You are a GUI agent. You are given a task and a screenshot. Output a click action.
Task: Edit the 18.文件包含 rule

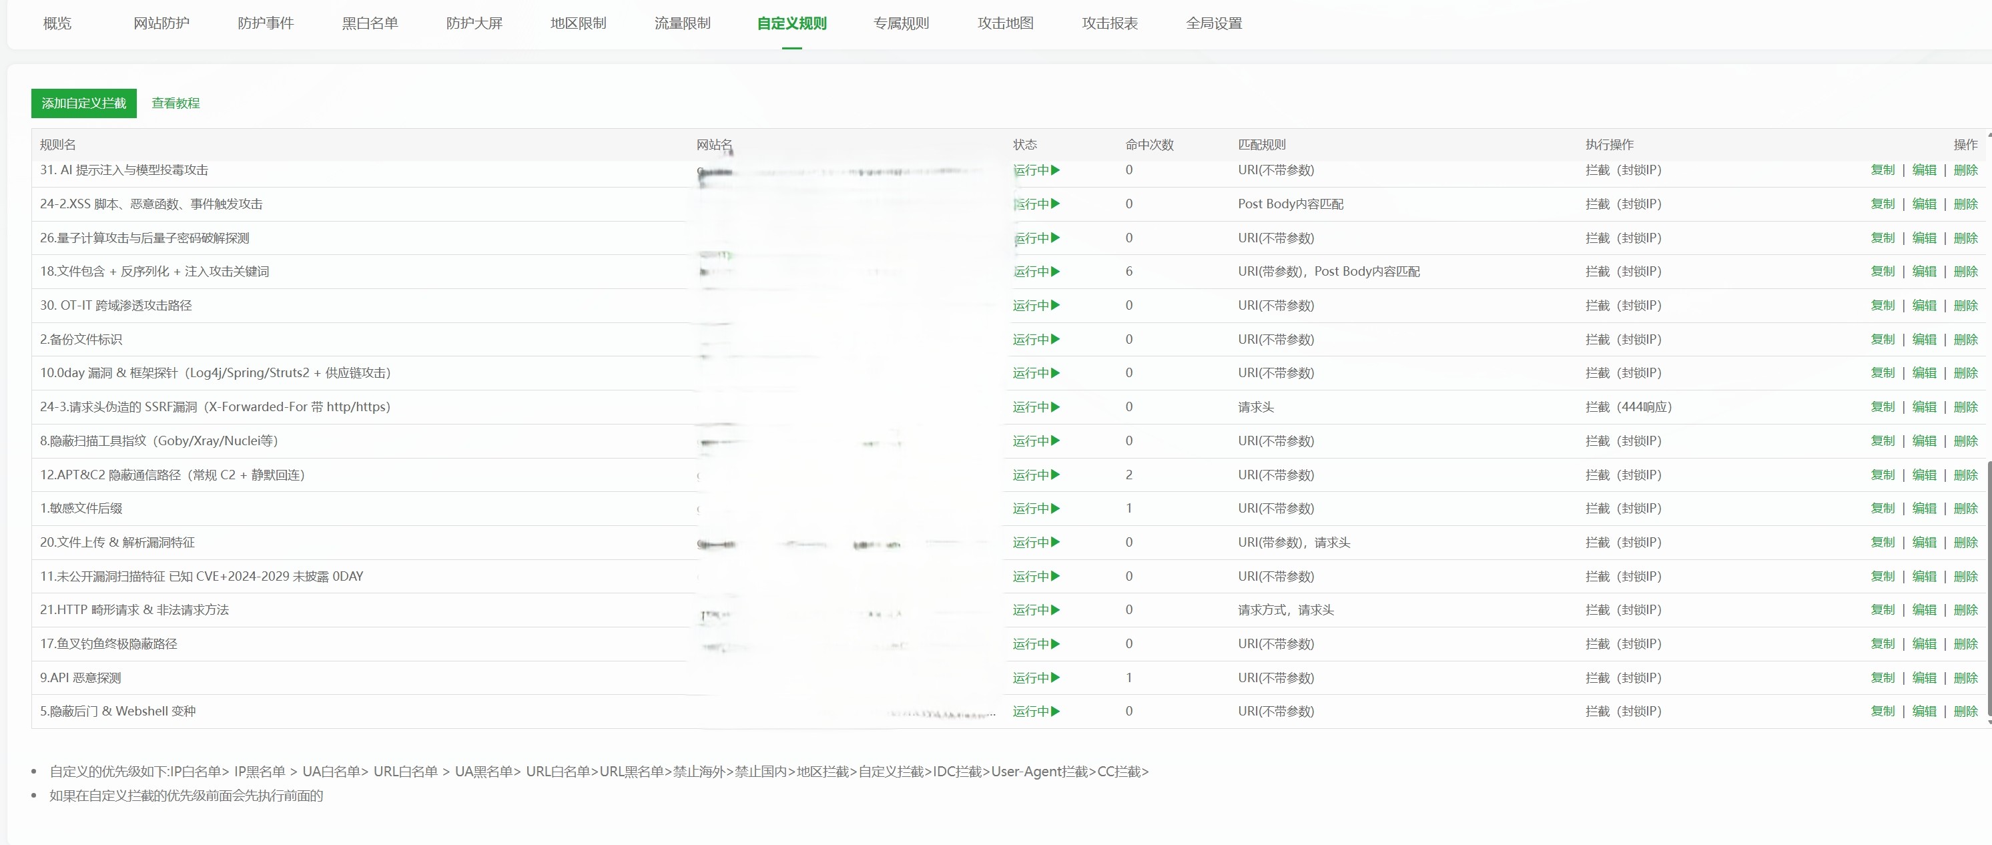(x=1923, y=272)
